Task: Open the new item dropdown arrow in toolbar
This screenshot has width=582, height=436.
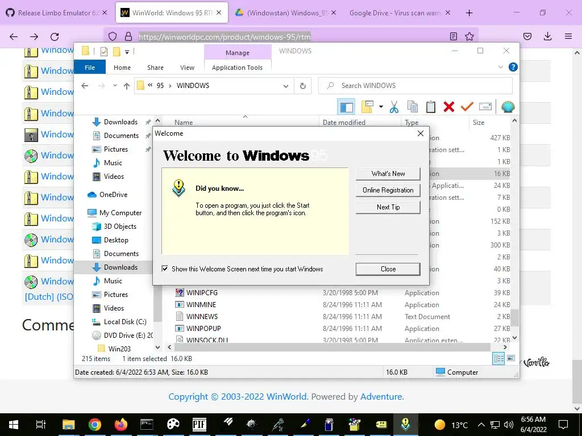Action: coord(381,107)
